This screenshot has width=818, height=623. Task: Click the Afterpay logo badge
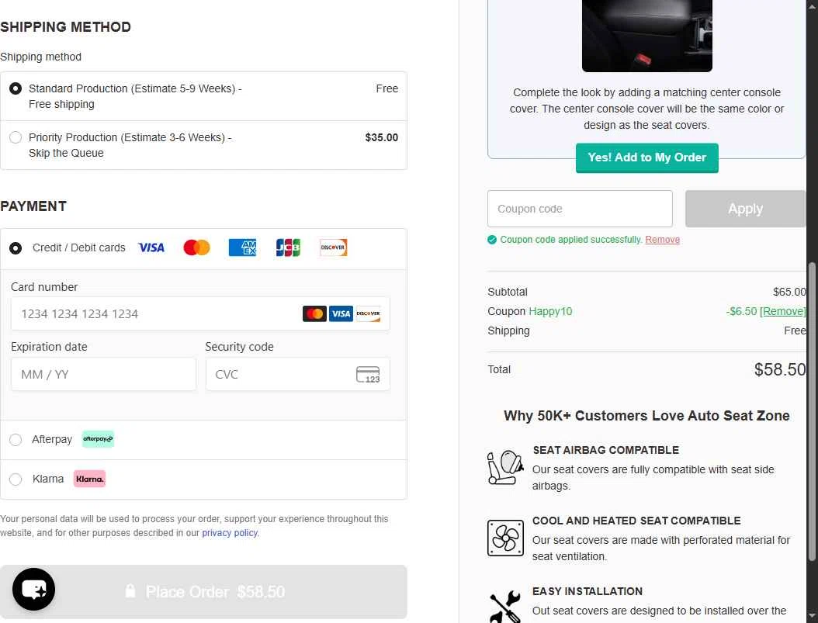click(x=98, y=439)
